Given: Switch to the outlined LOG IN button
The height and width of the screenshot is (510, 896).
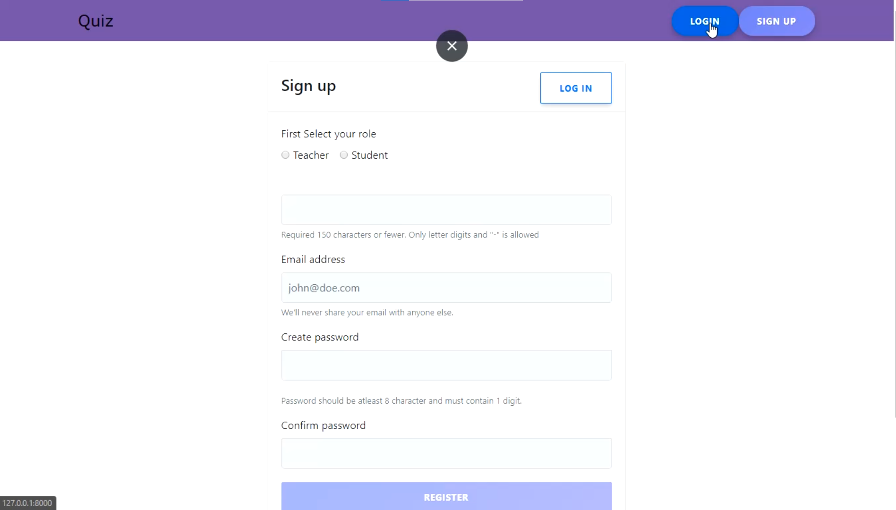Looking at the screenshot, I should 575,88.
